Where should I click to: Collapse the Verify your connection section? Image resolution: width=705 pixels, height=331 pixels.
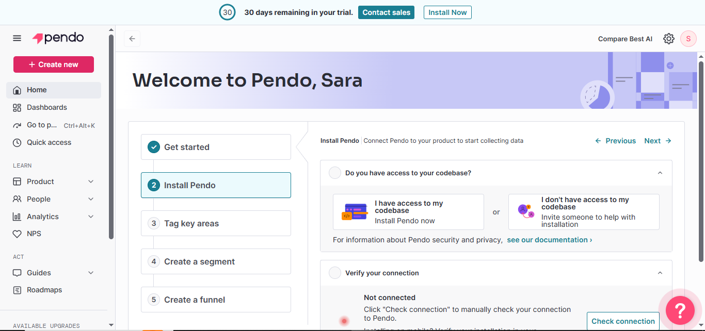[x=660, y=273]
